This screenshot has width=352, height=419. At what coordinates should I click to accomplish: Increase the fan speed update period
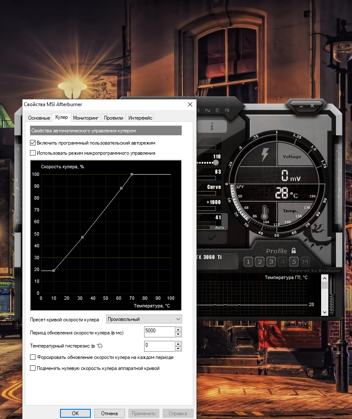(x=178, y=329)
